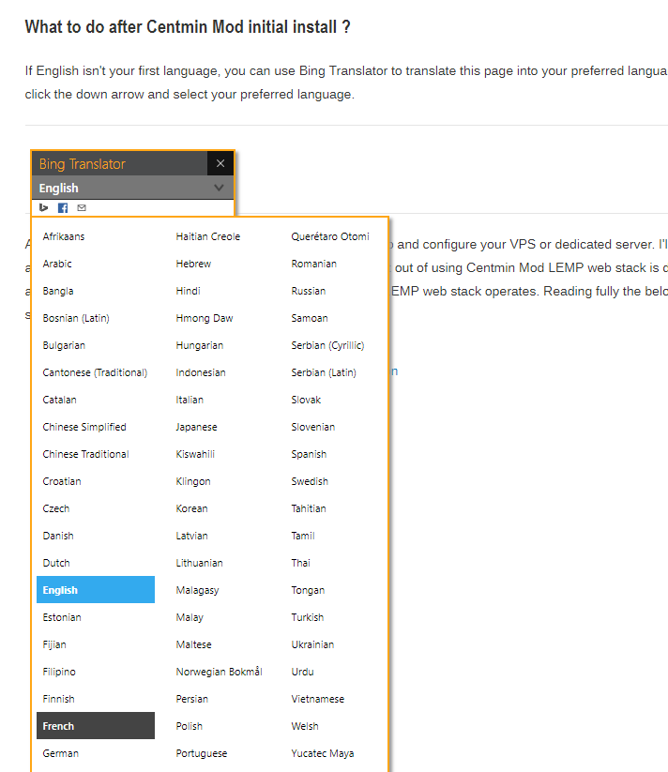This screenshot has width=668, height=772.
Task: Select Dutch language
Action: 56,563
